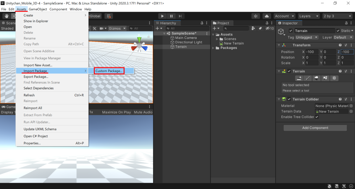Screen dimensions: 355x189
Task: Open SampleScene options kebab menu
Action: pyautogui.click(x=207, y=33)
